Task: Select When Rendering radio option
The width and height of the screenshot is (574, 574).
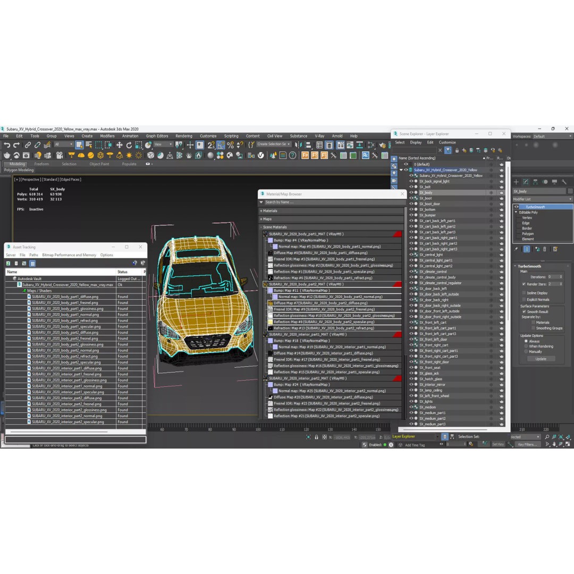Action: [x=526, y=347]
